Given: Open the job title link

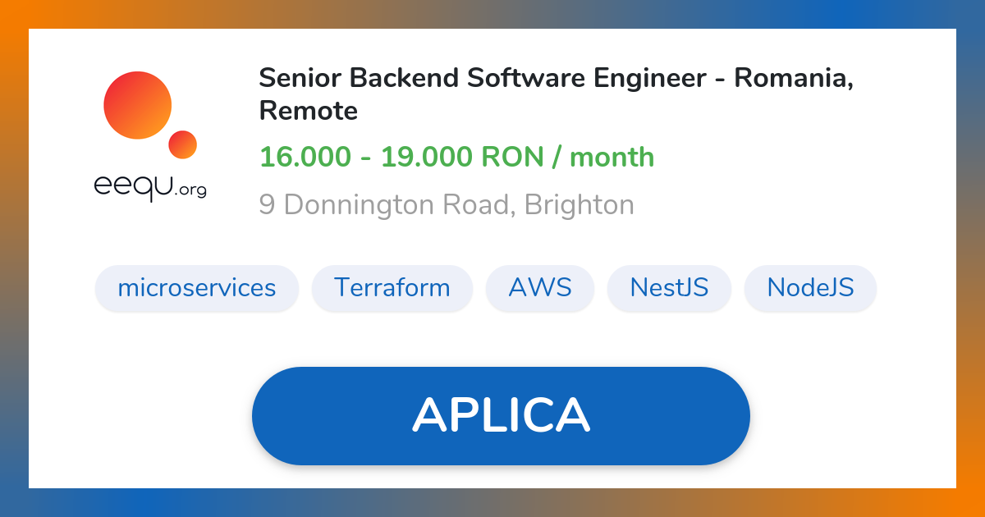Looking at the screenshot, I should click(x=557, y=93).
